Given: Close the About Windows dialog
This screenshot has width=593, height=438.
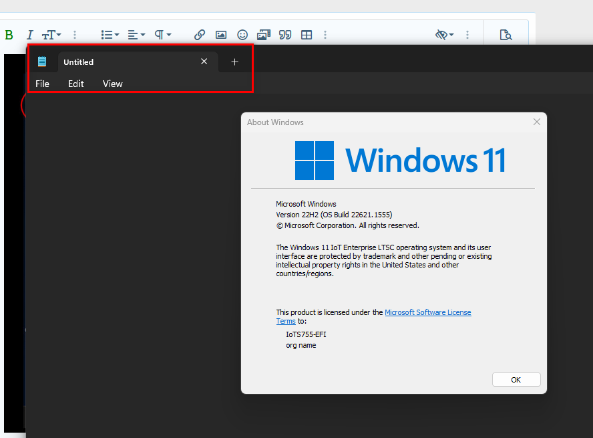Looking at the screenshot, I should [537, 122].
